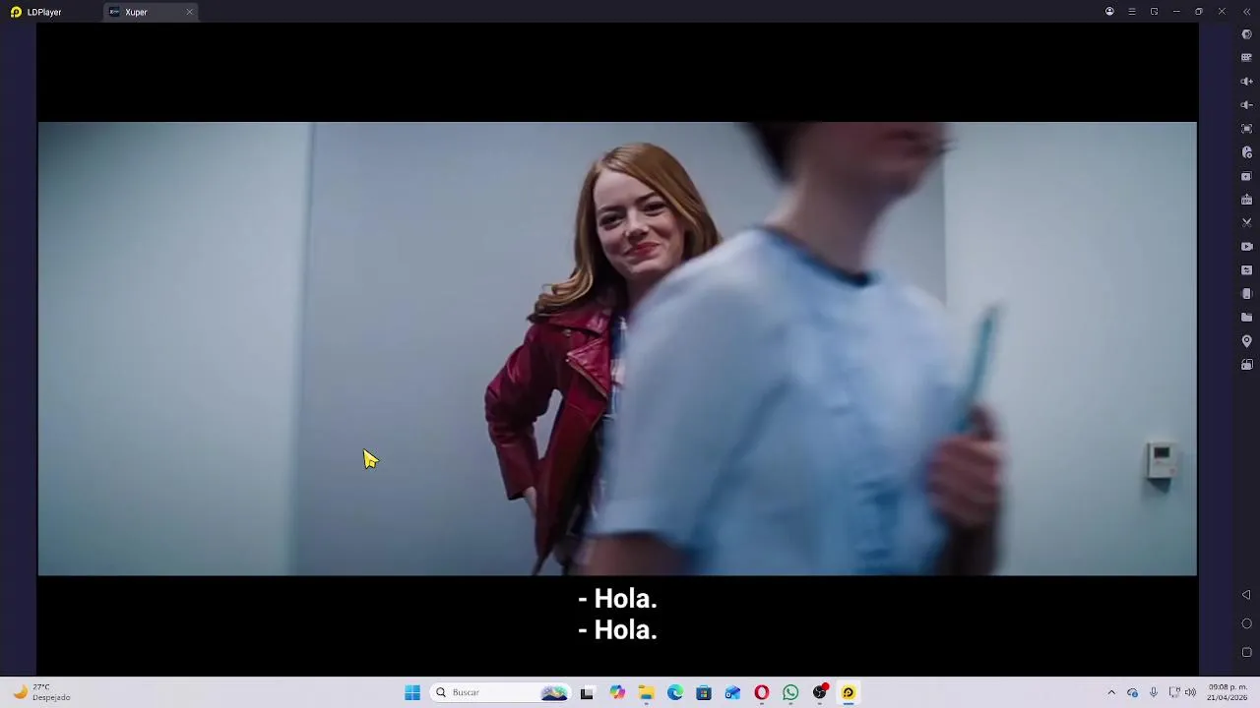Open LDPlayer settings hexagon icon in sidebar
This screenshot has width=1260, height=708.
[1246, 34]
